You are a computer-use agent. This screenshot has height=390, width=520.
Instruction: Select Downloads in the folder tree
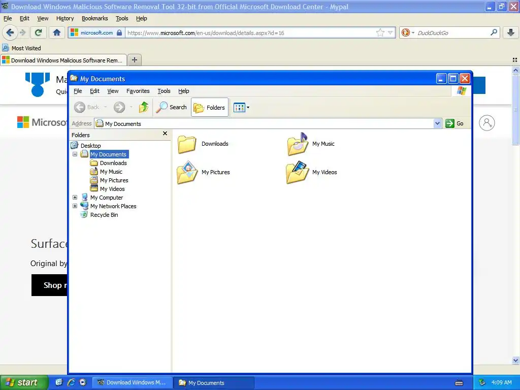(113, 163)
